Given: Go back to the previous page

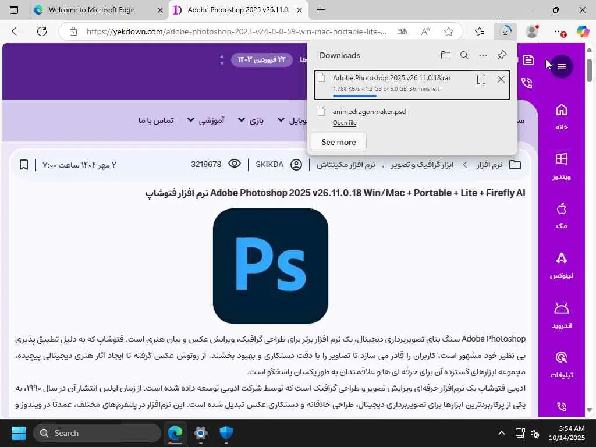Looking at the screenshot, I should pyautogui.click(x=16, y=31).
